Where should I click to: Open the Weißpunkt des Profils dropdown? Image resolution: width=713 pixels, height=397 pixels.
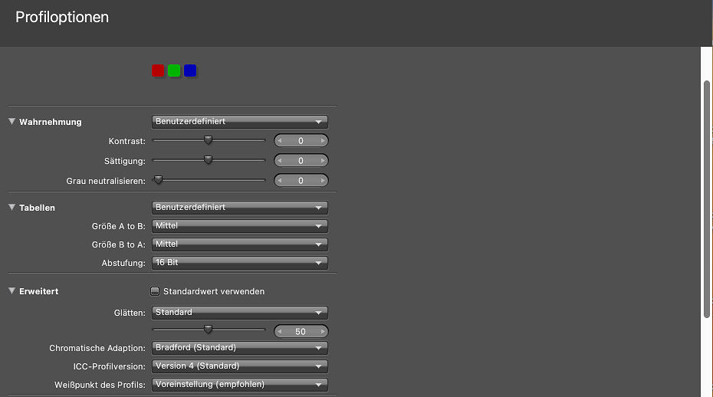(240, 384)
